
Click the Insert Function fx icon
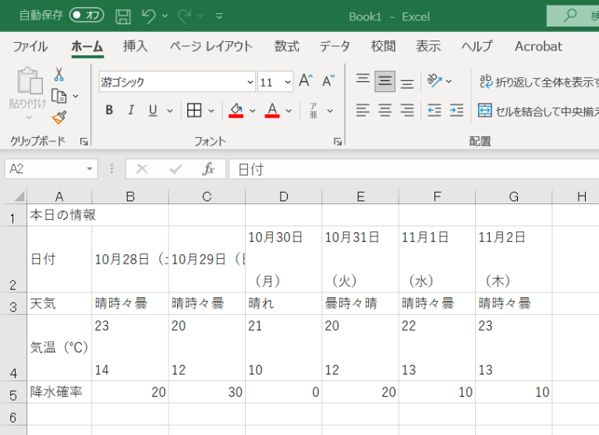click(x=208, y=169)
